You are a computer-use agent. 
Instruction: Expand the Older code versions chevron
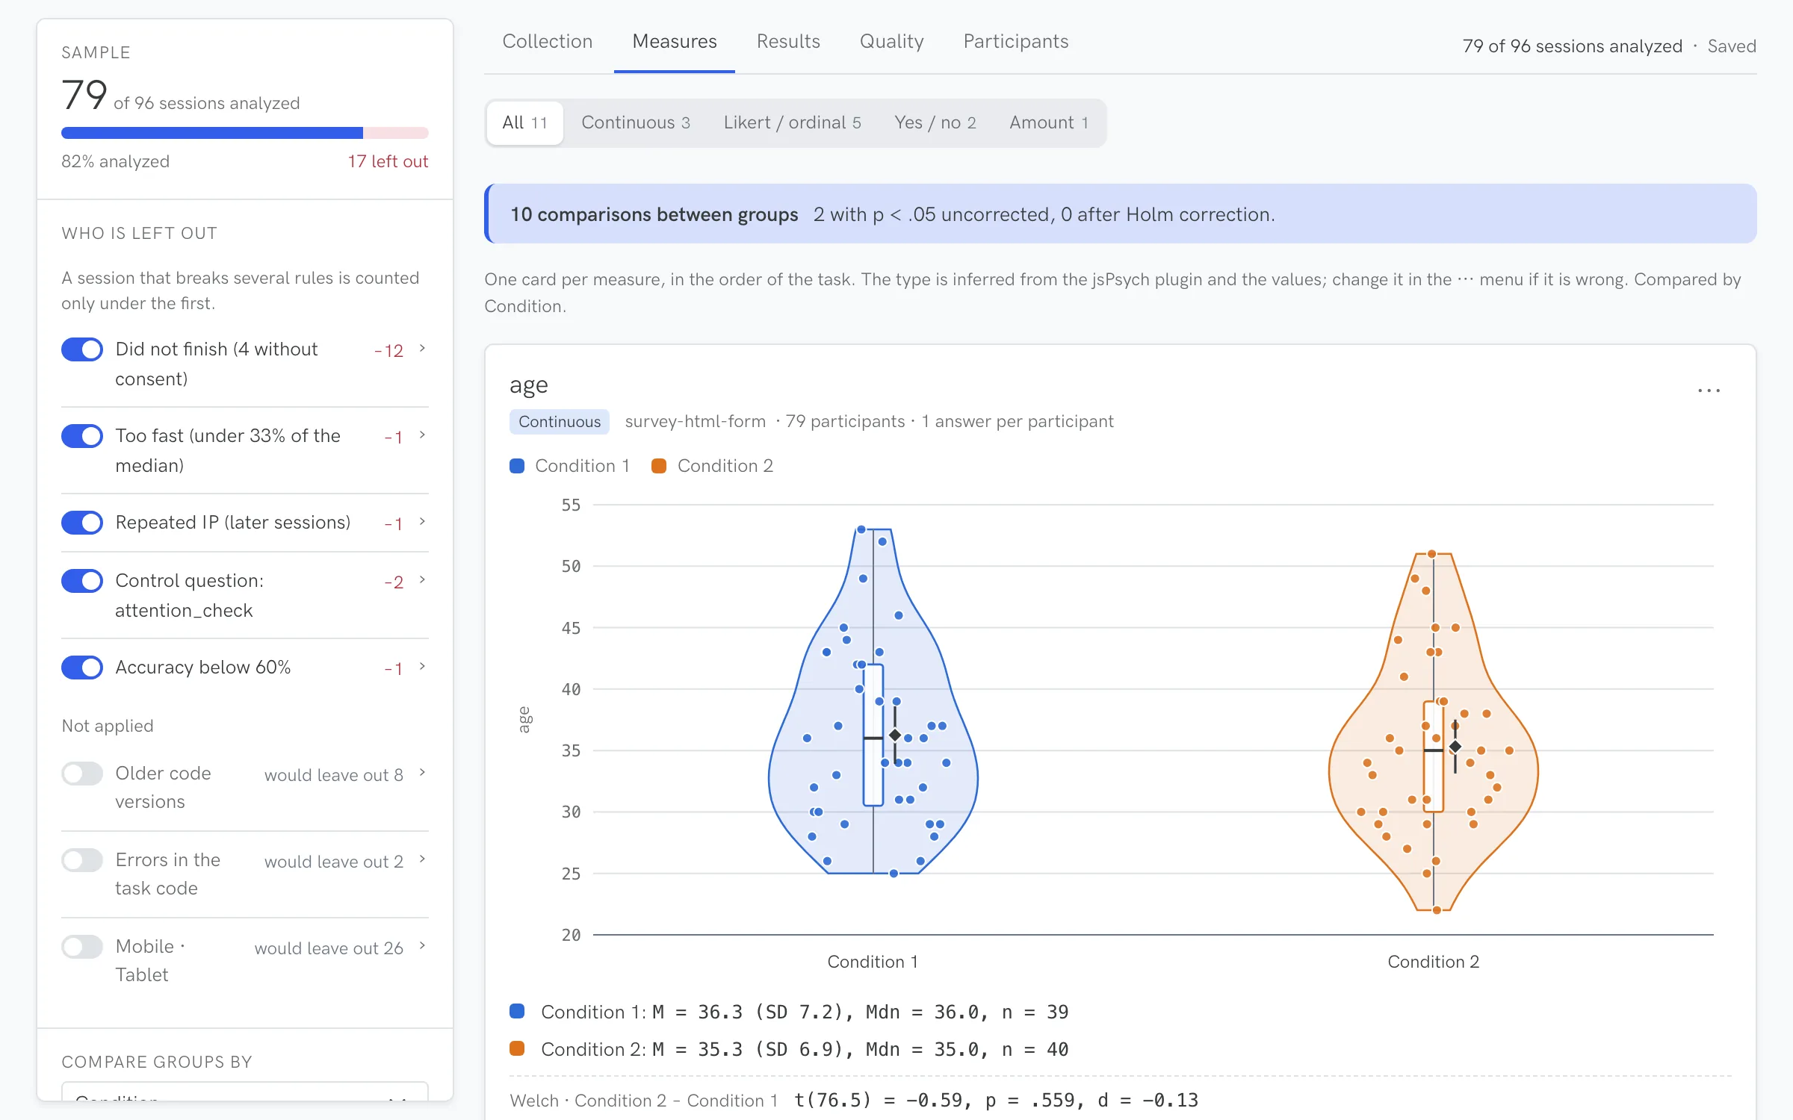pos(422,773)
